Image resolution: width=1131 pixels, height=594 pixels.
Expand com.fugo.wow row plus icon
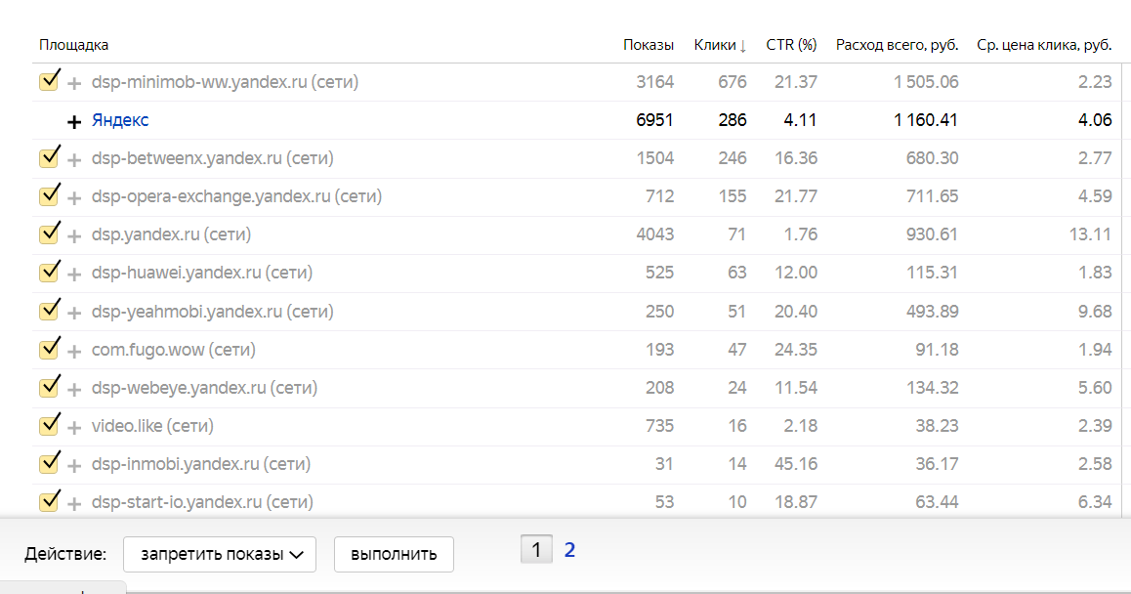click(73, 352)
